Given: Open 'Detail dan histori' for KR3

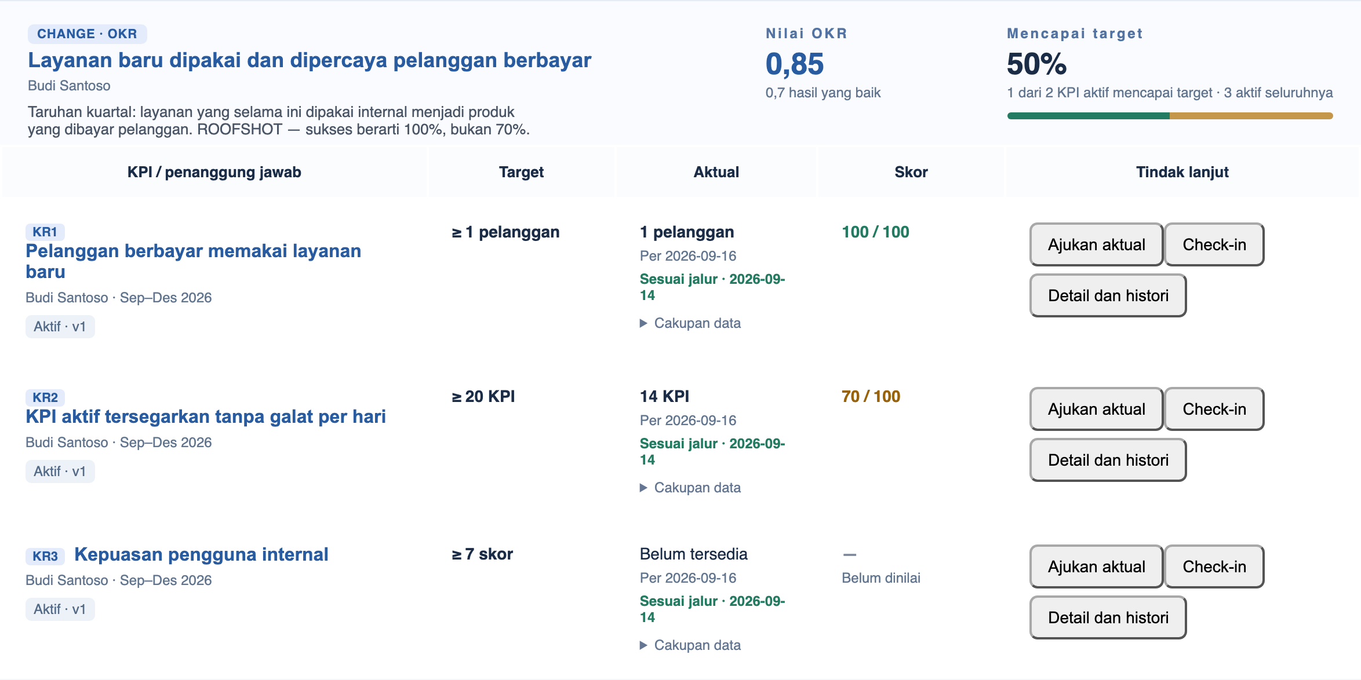Looking at the screenshot, I should [x=1108, y=617].
